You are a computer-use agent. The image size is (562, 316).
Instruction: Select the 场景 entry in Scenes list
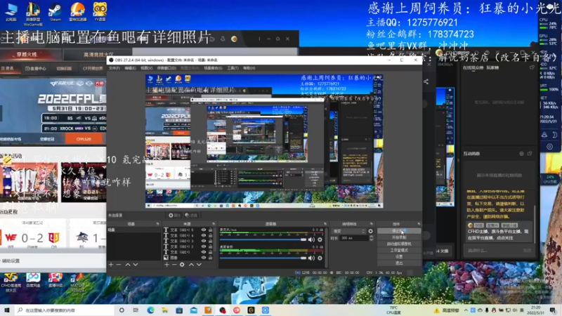pyautogui.click(x=133, y=230)
